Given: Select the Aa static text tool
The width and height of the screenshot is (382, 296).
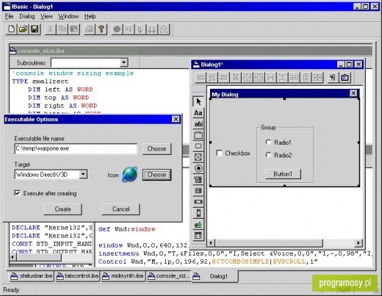Looking at the screenshot, I should [198, 113].
